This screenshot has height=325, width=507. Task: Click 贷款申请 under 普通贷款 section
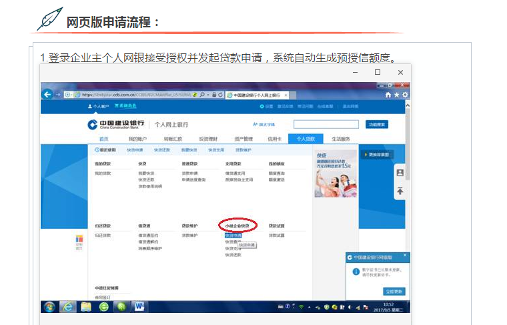(x=190, y=174)
